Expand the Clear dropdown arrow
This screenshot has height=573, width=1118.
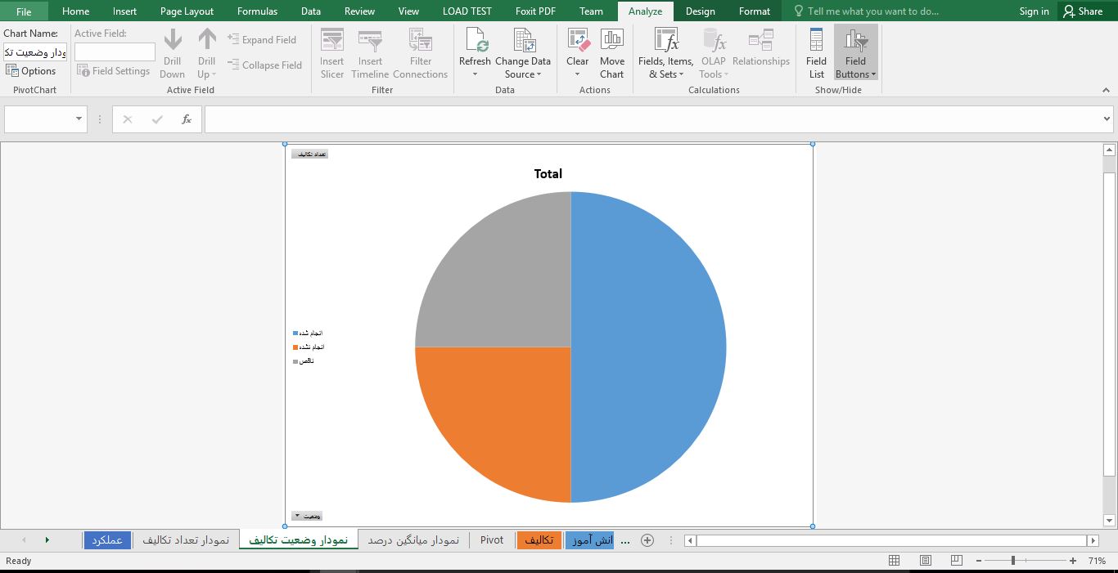click(x=578, y=74)
